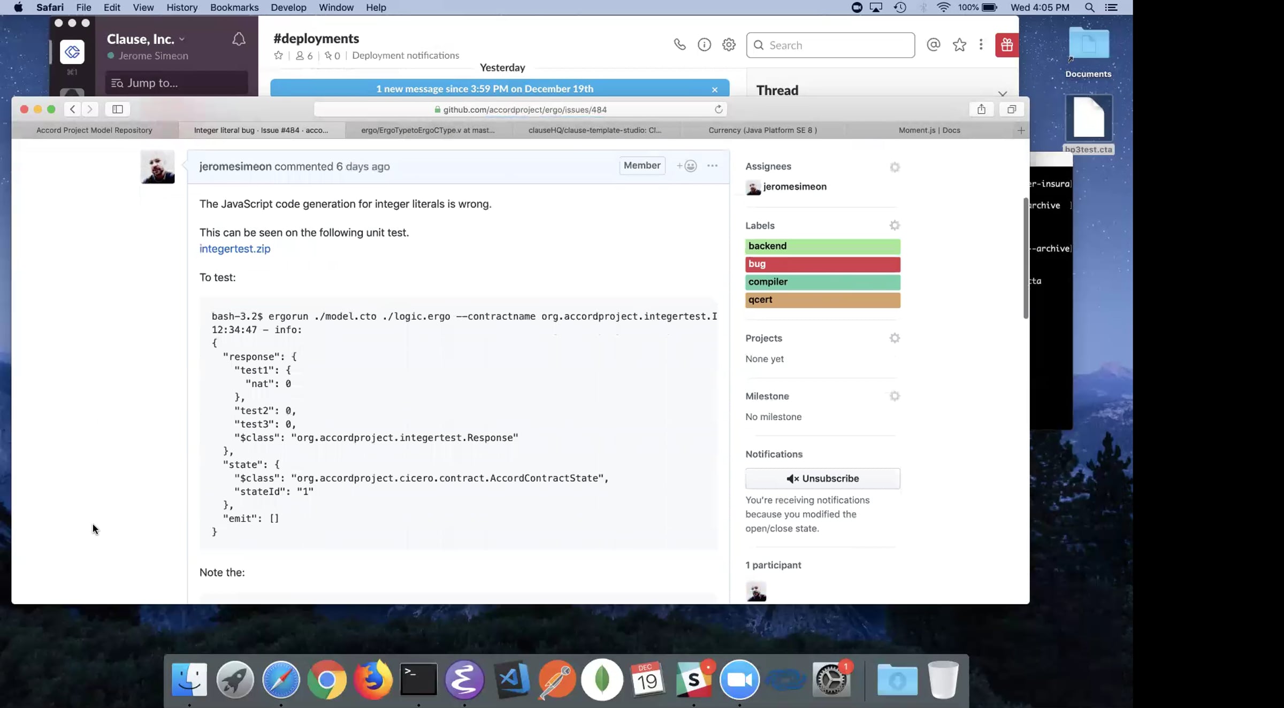
Task: Click the Slack notifications bell icon
Action: tap(239, 39)
